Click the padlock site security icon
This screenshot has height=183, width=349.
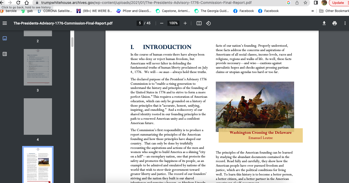(37, 3)
